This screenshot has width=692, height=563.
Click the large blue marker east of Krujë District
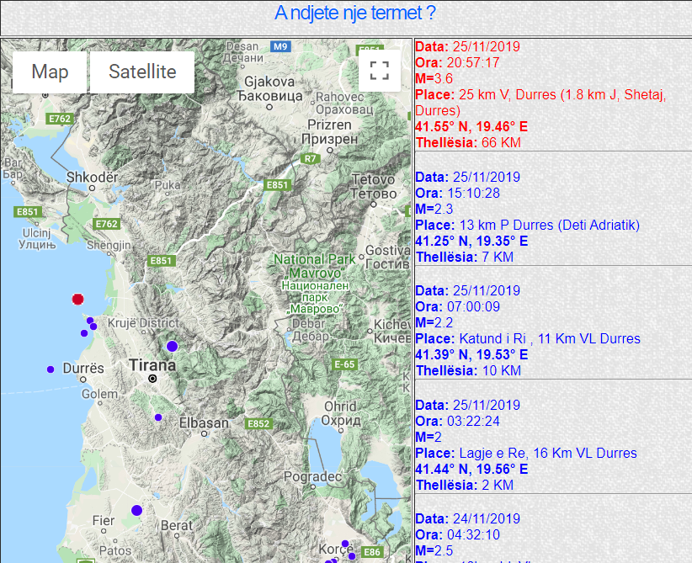(172, 346)
